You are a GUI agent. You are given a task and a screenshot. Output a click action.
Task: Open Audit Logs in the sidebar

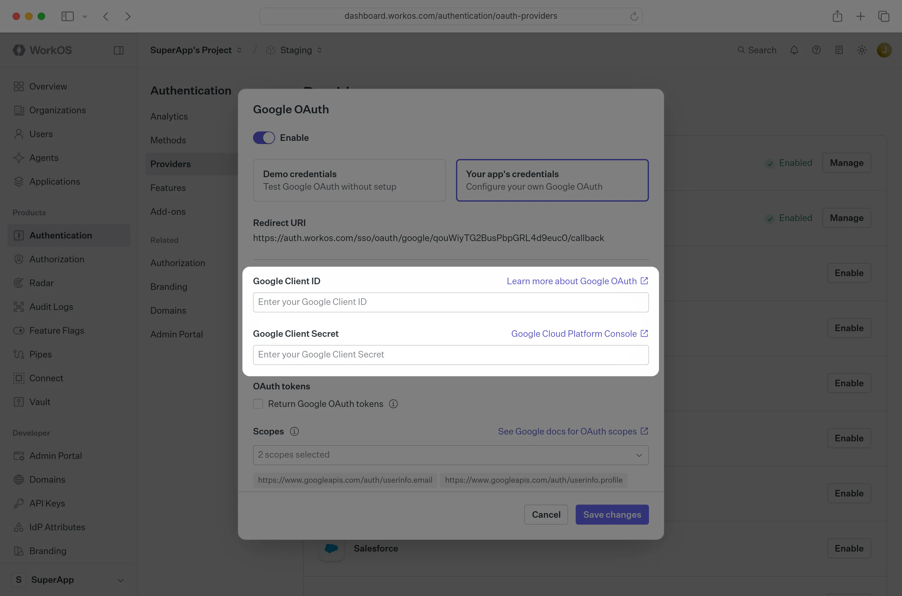point(69,307)
